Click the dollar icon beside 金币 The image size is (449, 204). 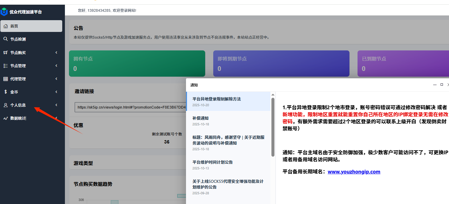[x=5, y=92]
